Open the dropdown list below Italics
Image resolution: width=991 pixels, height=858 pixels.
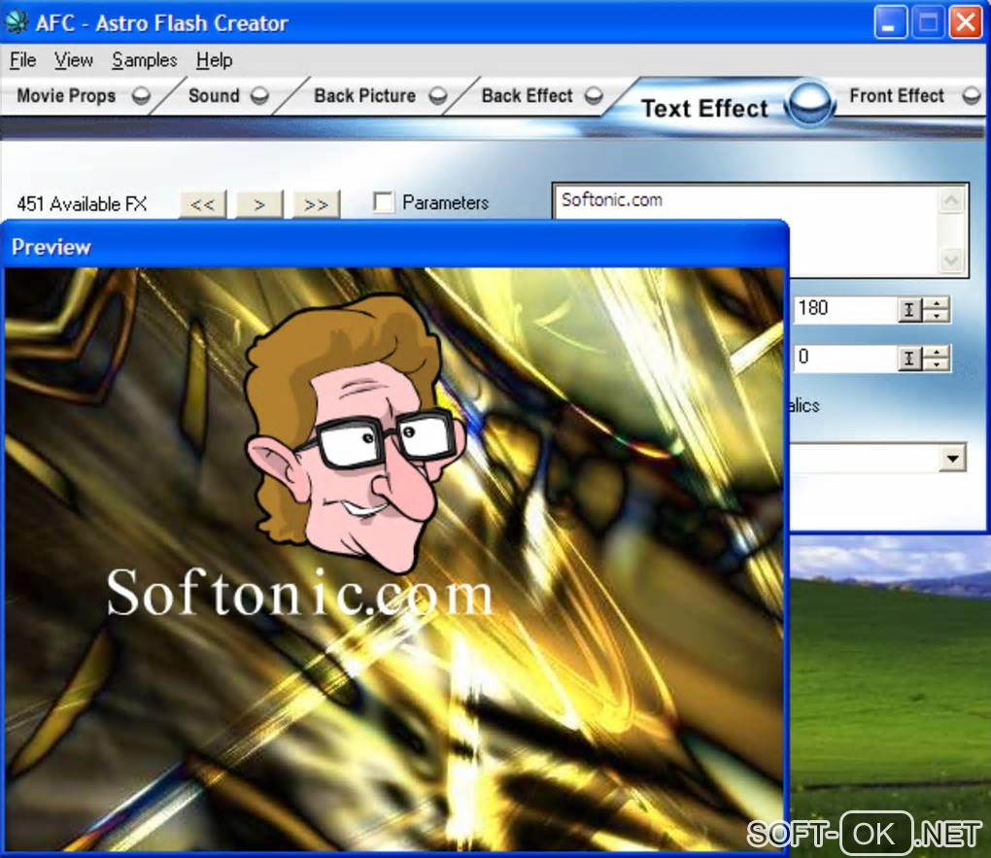[x=952, y=458]
